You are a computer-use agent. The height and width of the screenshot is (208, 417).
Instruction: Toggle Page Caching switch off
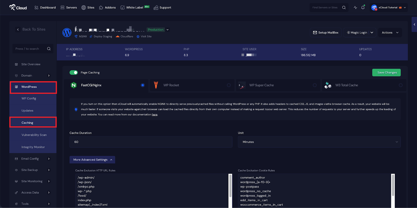point(74,72)
